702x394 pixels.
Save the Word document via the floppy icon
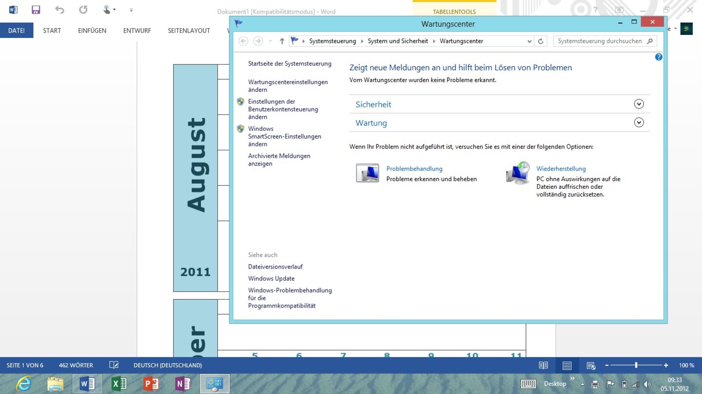point(36,10)
